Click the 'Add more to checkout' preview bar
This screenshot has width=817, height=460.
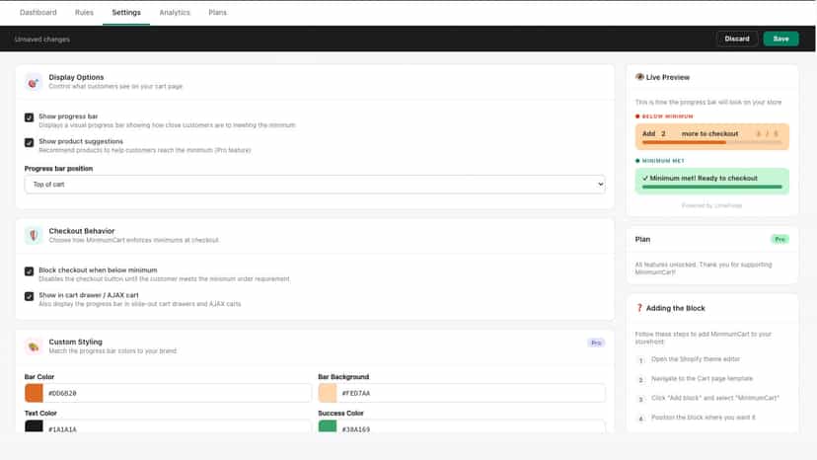[x=711, y=136]
